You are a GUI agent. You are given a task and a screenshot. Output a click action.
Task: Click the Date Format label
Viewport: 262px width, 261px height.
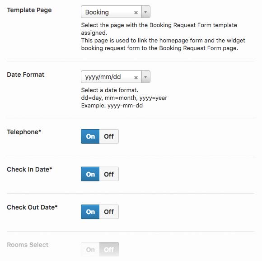point(26,75)
